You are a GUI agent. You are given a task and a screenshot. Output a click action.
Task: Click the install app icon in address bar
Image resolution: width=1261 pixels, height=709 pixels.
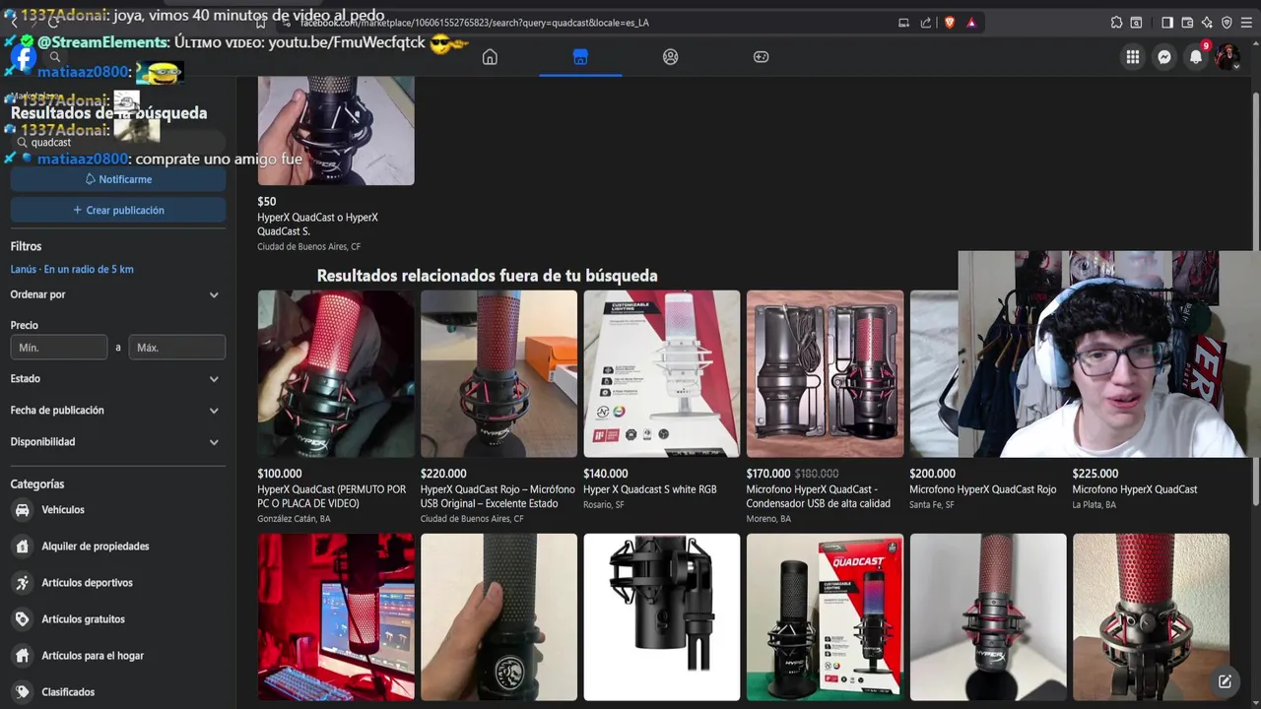(x=903, y=23)
